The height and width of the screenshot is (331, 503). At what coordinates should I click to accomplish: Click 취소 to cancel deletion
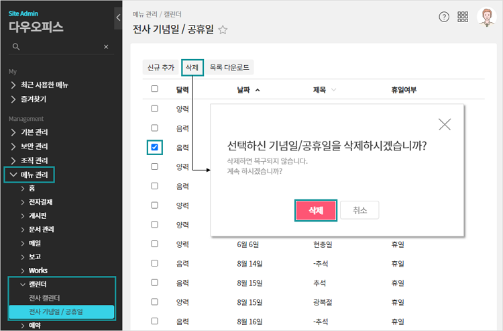point(359,210)
